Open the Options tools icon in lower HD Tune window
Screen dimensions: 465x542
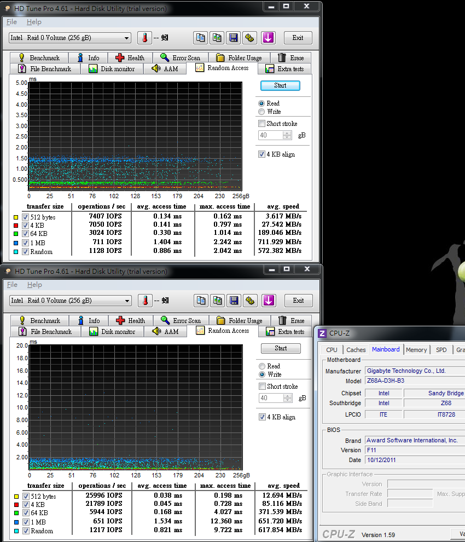[x=251, y=301]
